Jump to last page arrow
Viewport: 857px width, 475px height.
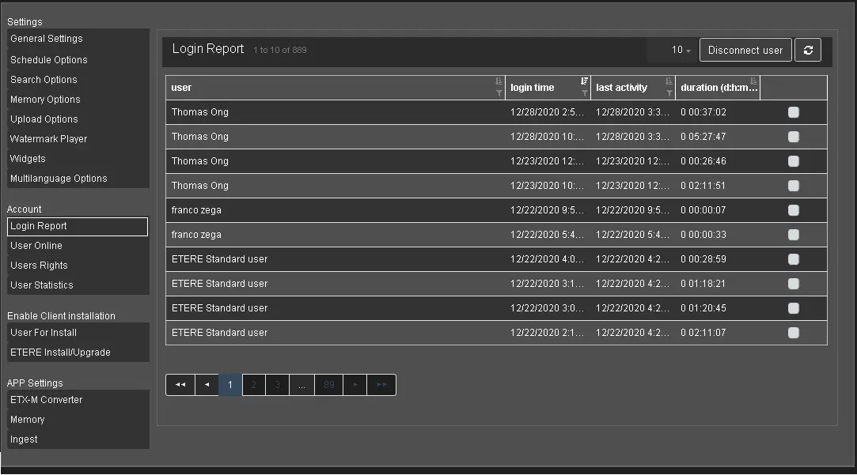[x=382, y=385]
